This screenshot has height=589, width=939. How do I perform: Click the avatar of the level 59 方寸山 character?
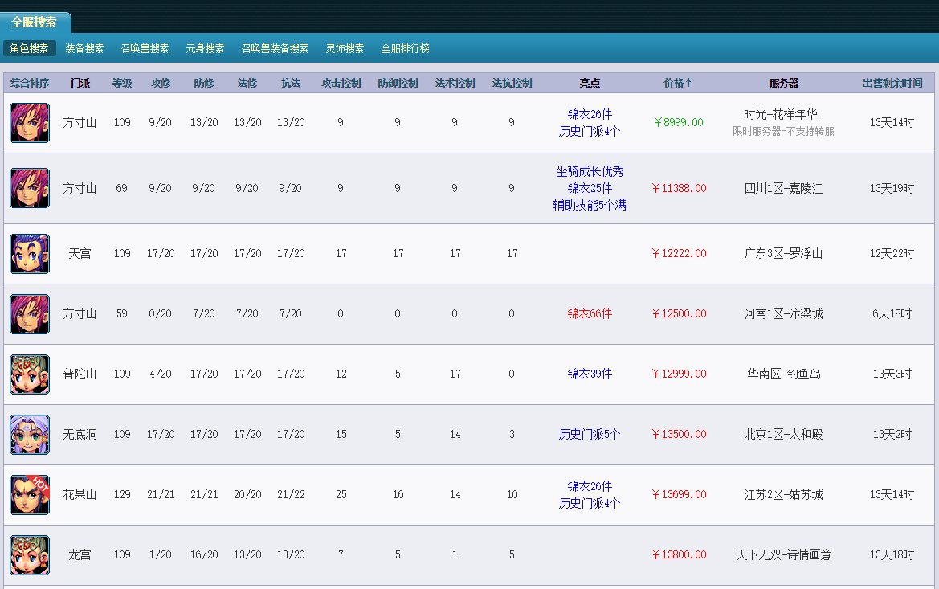30,314
